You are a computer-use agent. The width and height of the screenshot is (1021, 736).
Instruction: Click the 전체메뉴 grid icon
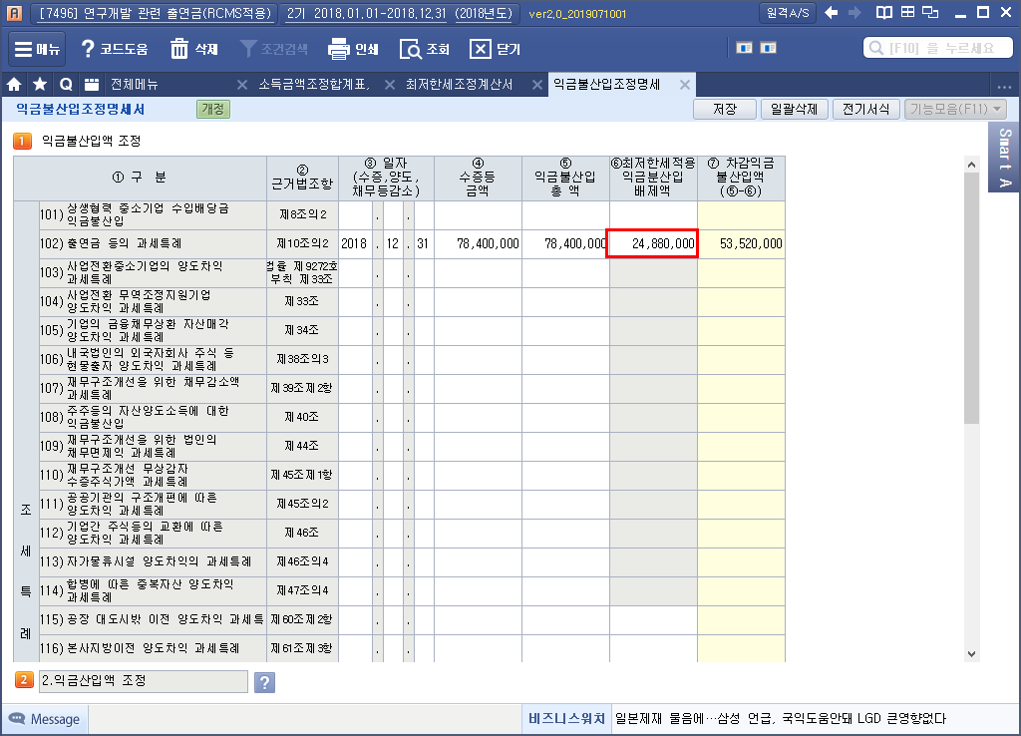click(92, 84)
